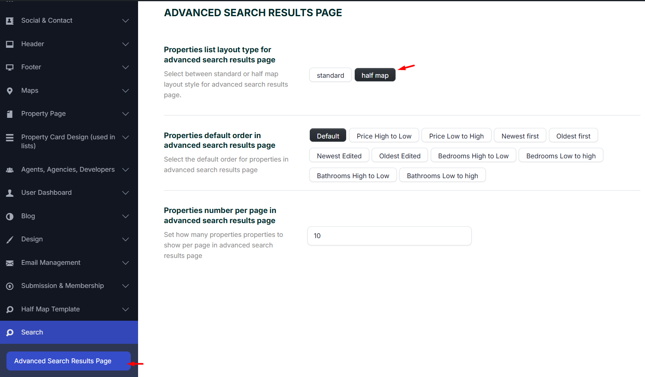Viewport: 645px width, 377px height.
Task: Open Advanced Search Results Page submenu
Action: [63, 361]
